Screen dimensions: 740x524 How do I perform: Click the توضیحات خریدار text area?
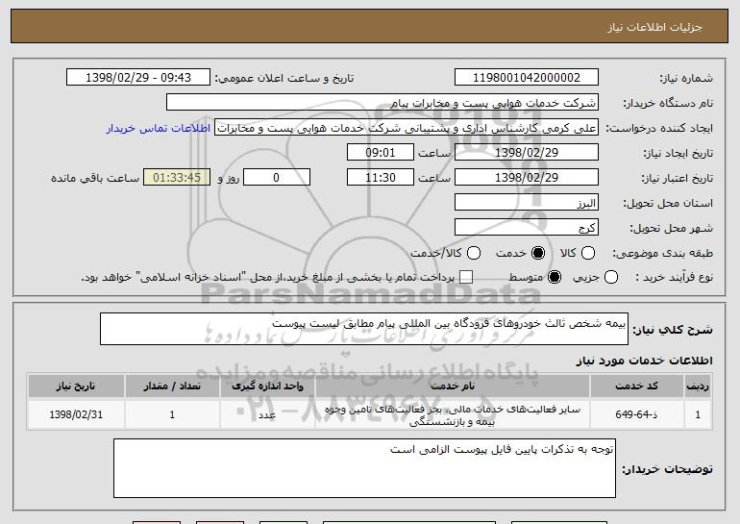[x=364, y=468]
